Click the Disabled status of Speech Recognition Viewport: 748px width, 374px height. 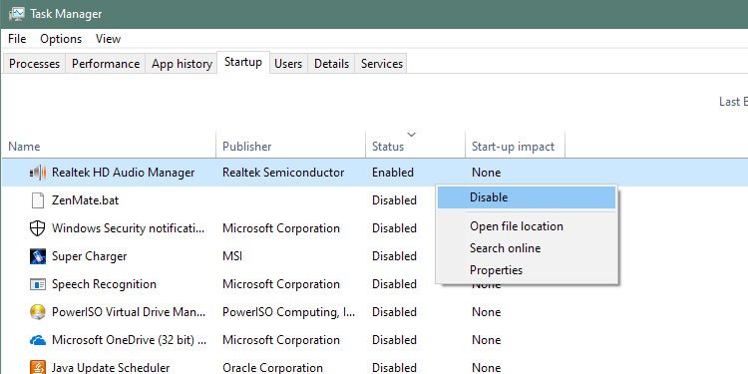[x=395, y=284]
